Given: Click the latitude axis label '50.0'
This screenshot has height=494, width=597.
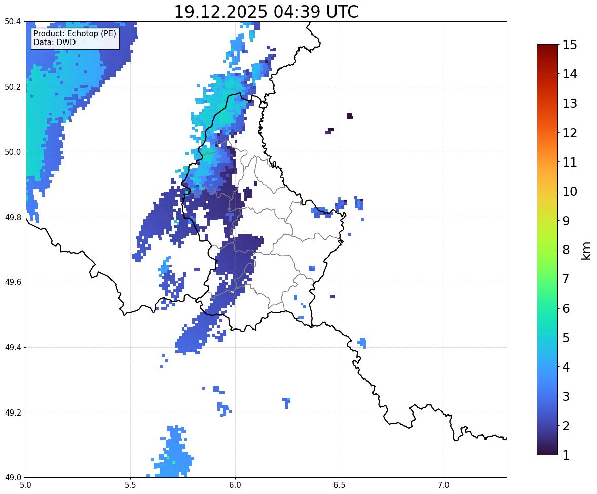Looking at the screenshot, I should coord(13,152).
